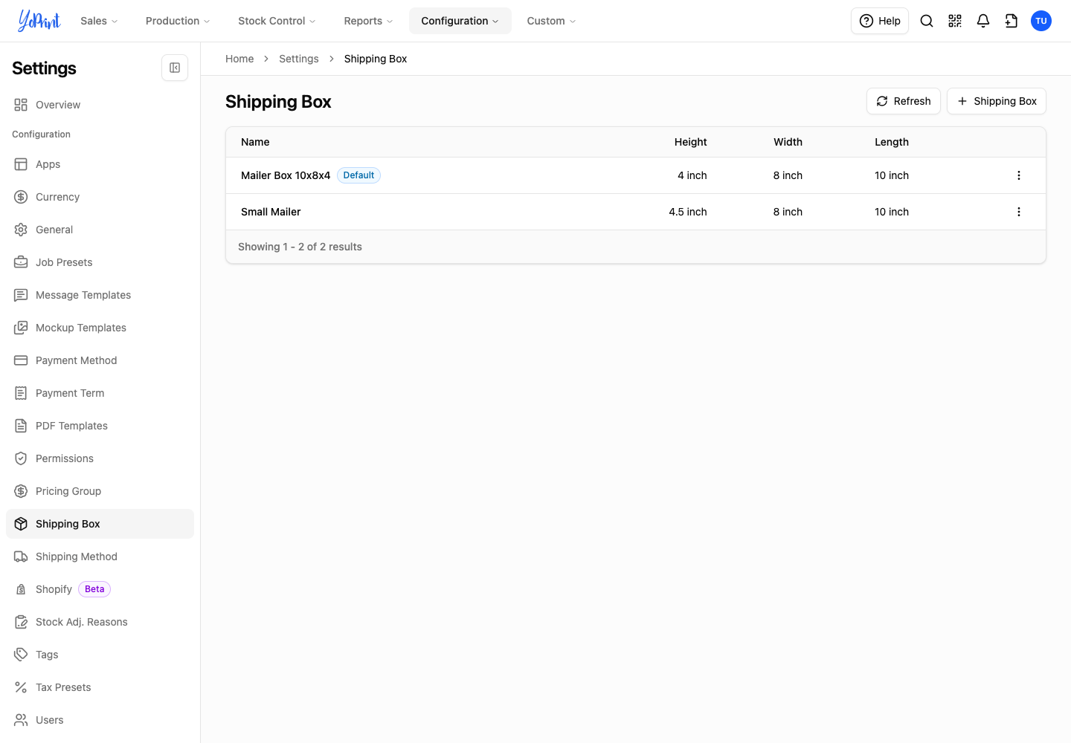Click the Small Mailer name cell
This screenshot has width=1071, height=743.
tap(271, 212)
